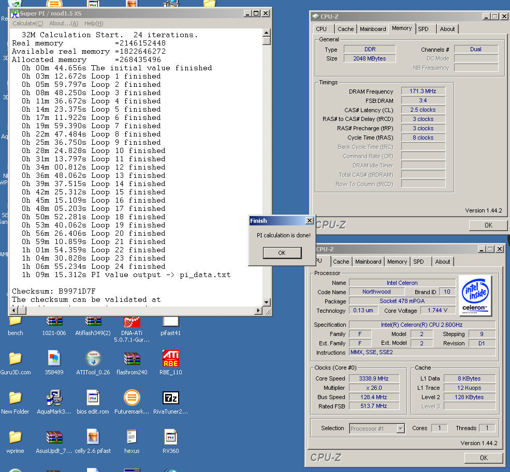Click Super PI vertical scrollbar up arrow

266,33
